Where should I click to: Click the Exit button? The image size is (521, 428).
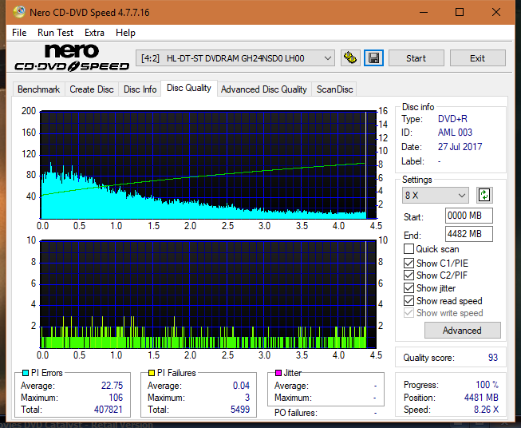pyautogui.click(x=477, y=58)
